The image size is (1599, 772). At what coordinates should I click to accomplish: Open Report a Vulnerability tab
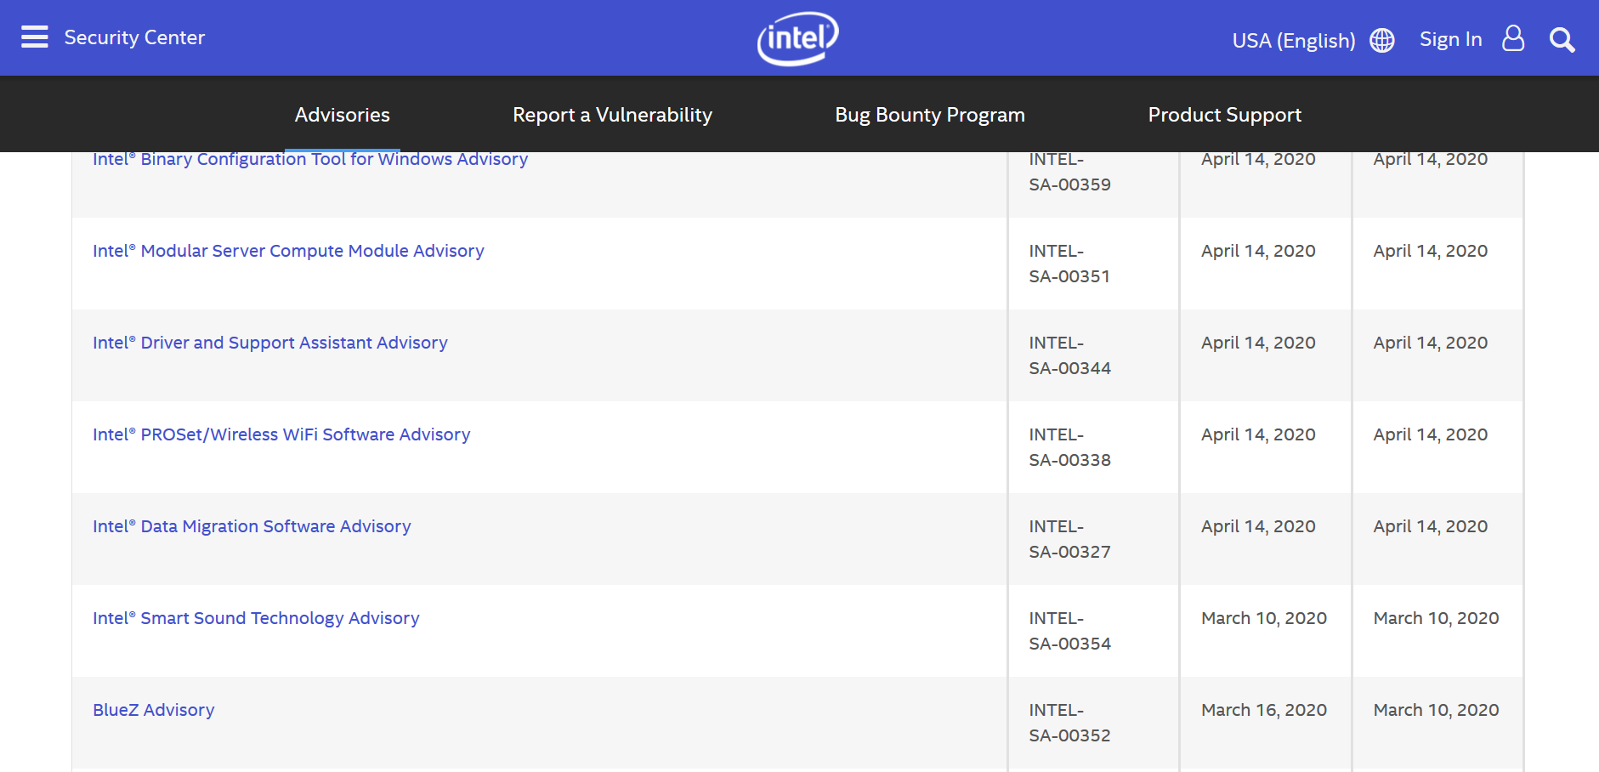pyautogui.click(x=612, y=115)
